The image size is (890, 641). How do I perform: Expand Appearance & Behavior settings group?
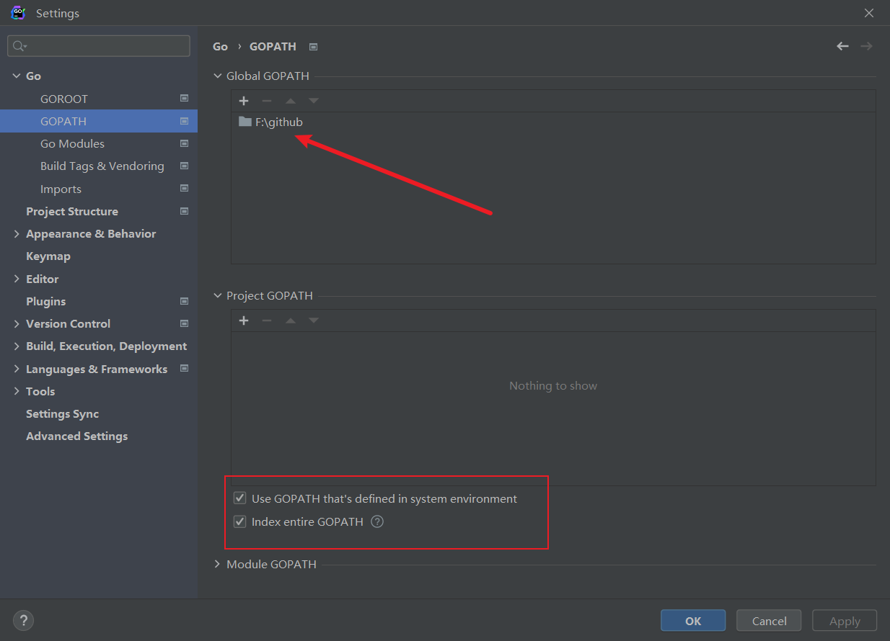coord(17,234)
